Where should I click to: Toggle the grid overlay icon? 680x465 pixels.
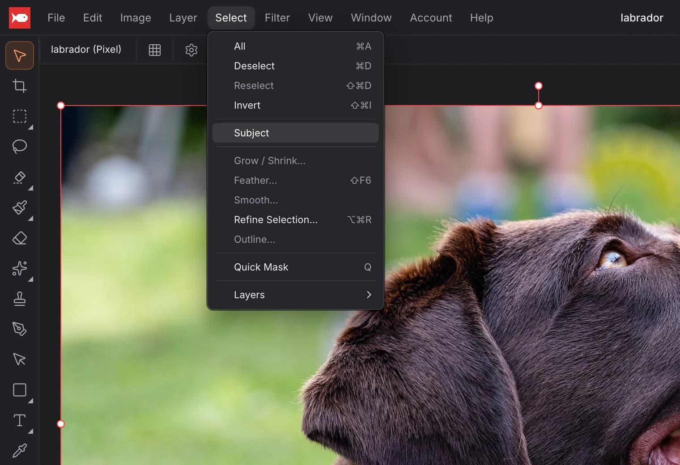pos(155,50)
